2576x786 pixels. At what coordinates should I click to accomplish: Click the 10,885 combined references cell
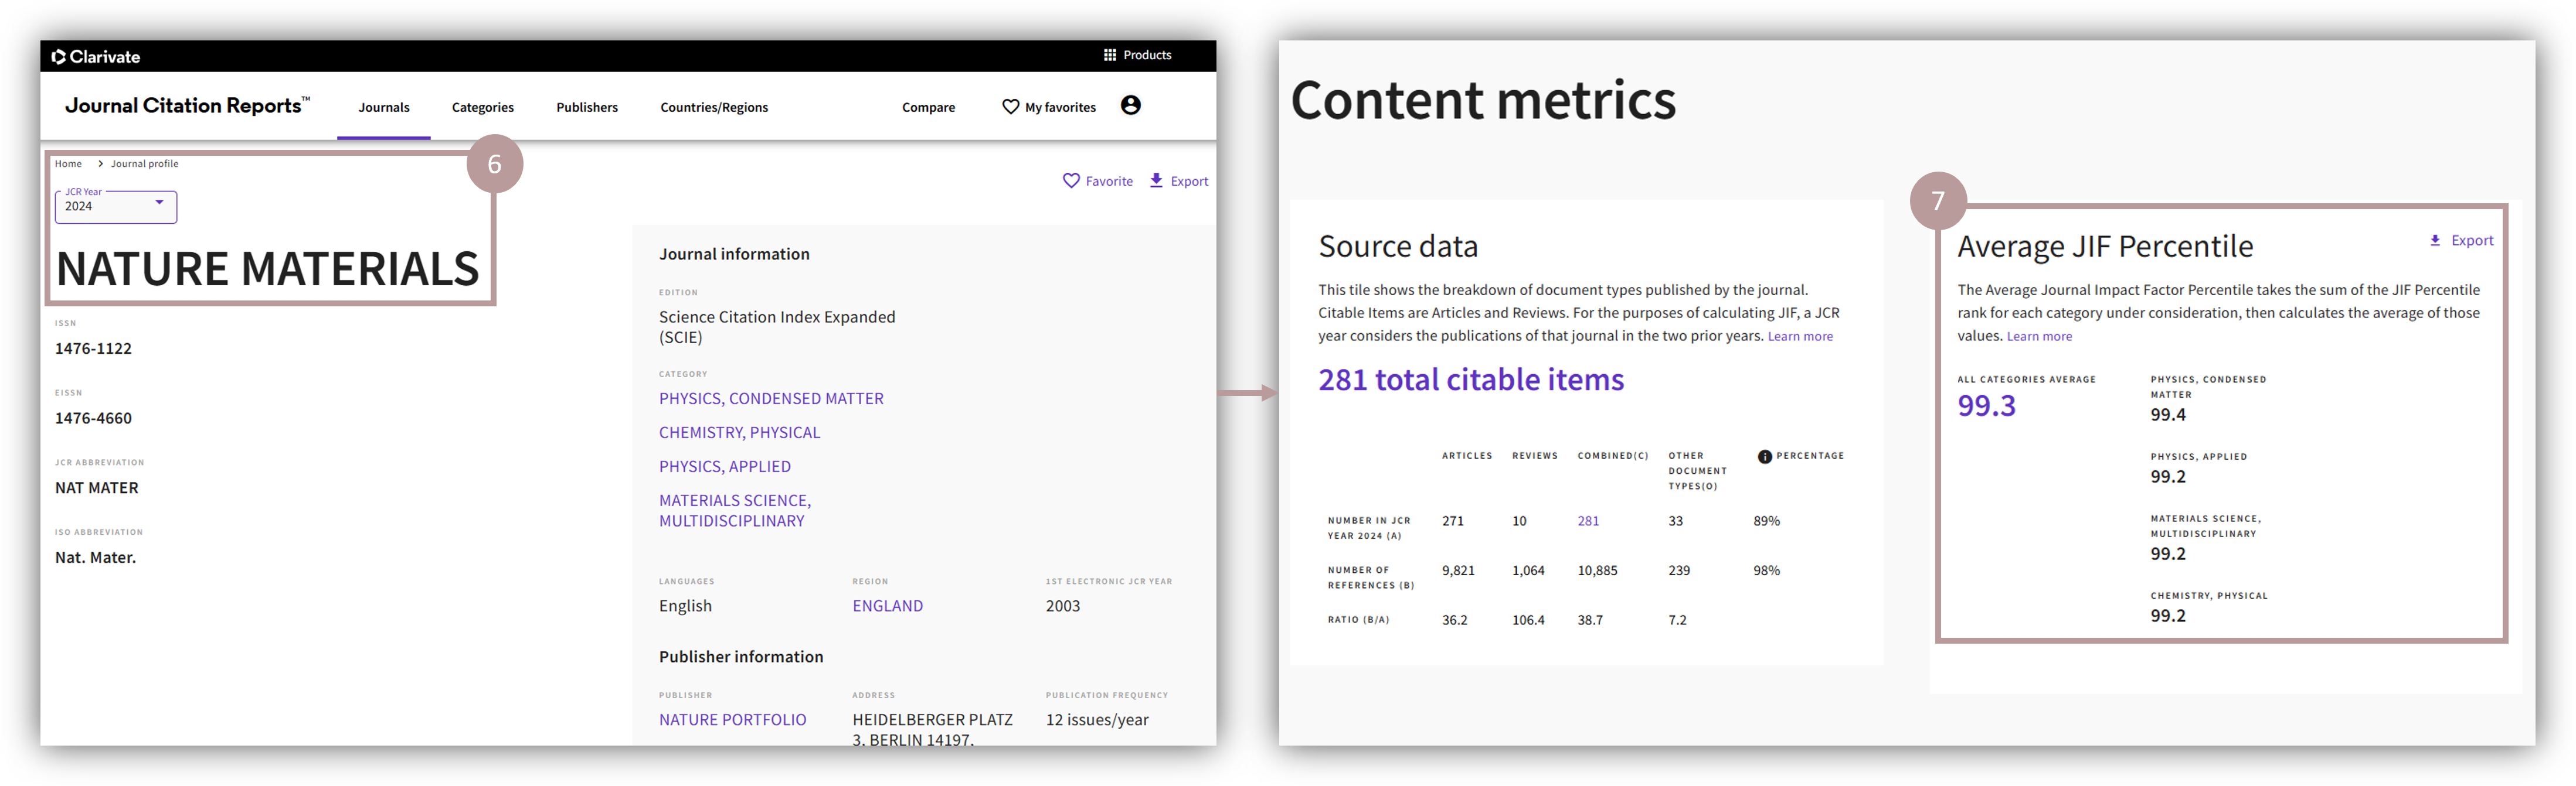click(1597, 571)
